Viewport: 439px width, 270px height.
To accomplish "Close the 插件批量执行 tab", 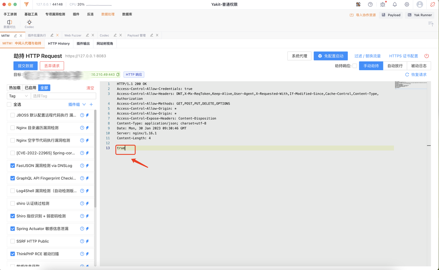I will pyautogui.click(x=57, y=35).
